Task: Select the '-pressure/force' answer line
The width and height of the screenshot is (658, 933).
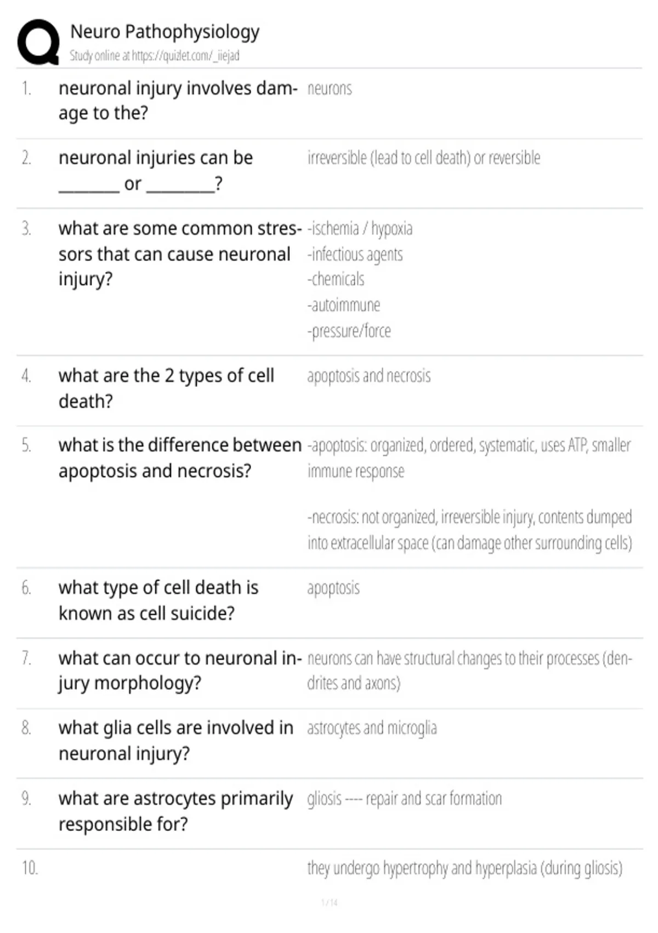Action: point(349,331)
